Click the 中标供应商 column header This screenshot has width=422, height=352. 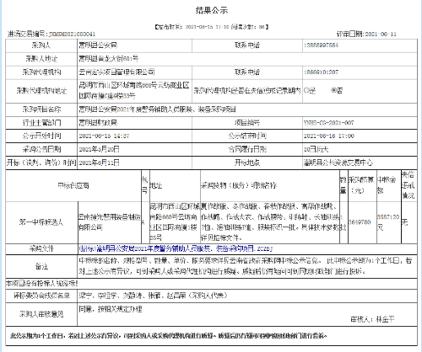tap(73, 185)
